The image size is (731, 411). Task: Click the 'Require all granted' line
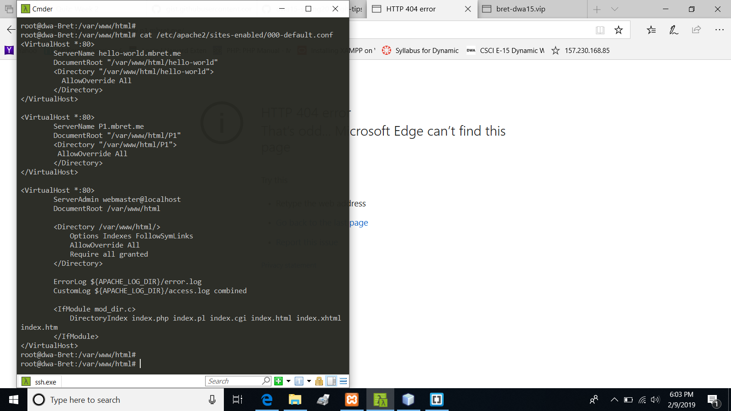point(109,254)
